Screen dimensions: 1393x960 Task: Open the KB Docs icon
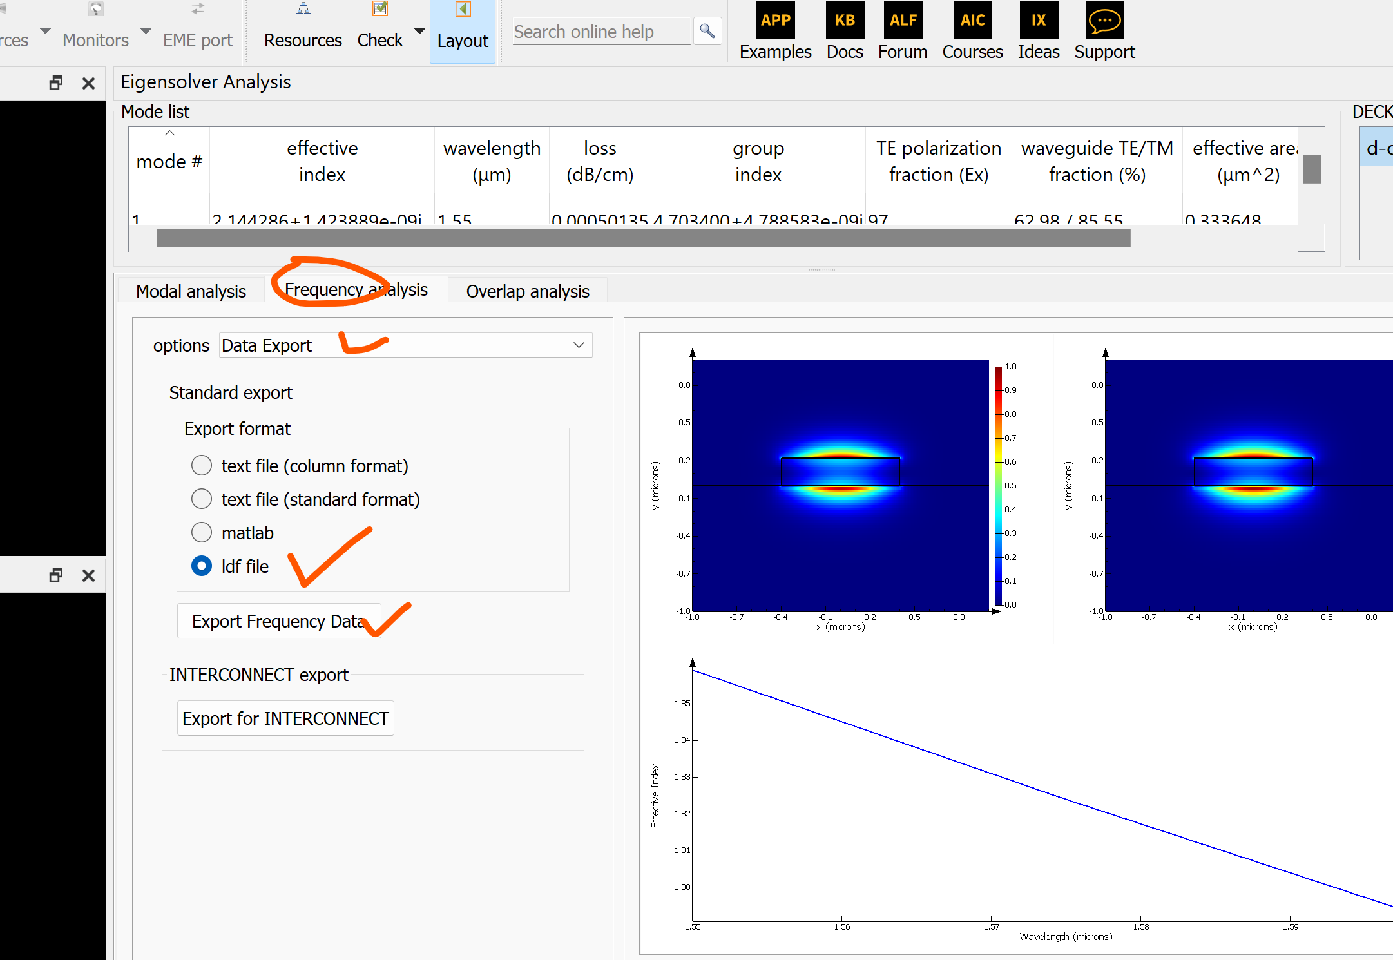844,21
